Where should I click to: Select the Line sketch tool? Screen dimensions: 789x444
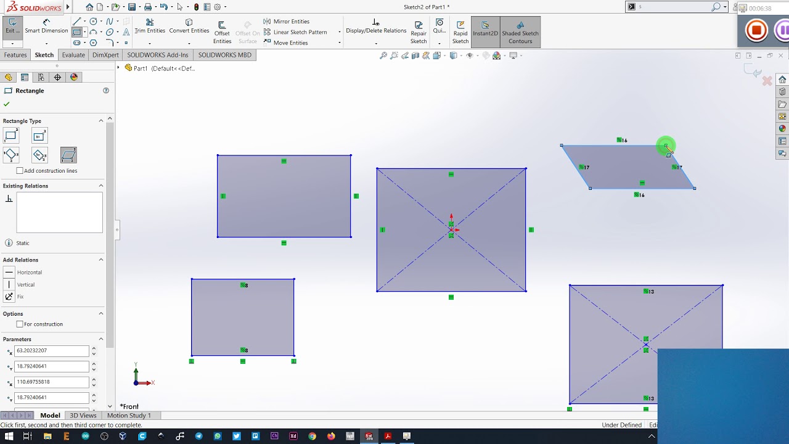pos(76,22)
